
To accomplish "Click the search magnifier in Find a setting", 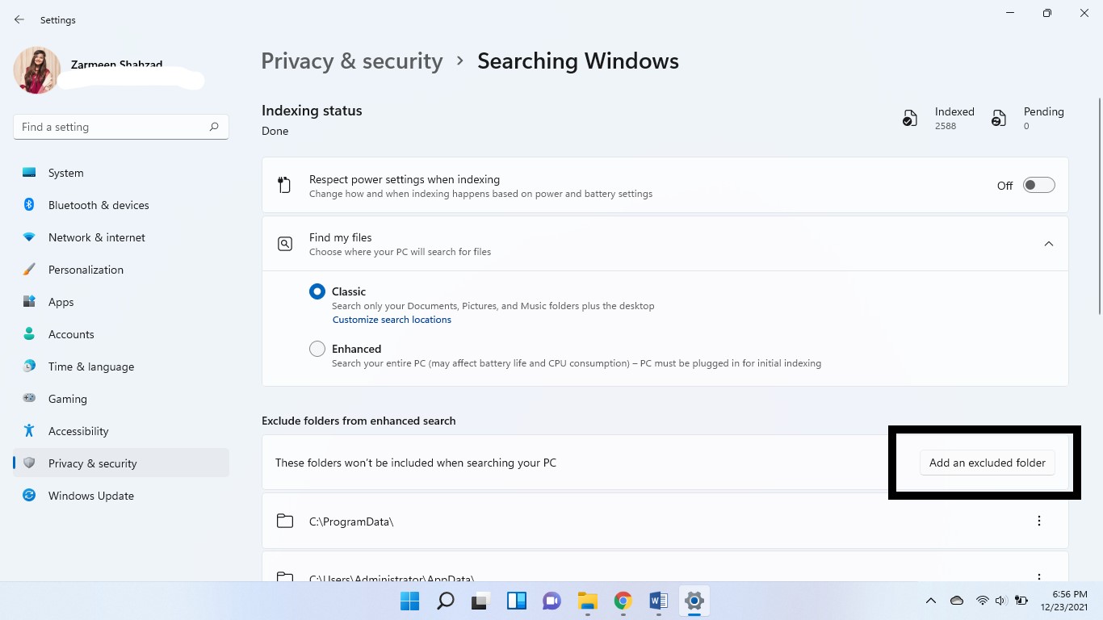I will tap(214, 127).
